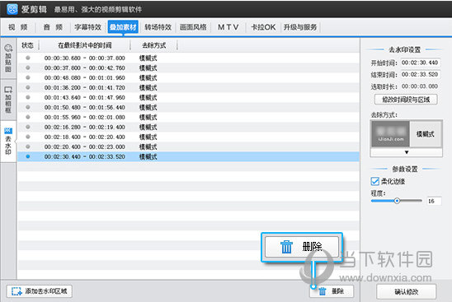Select row 00:01:55.960 - 00:02:01.080
The height and width of the screenshot is (302, 452).
[x=189, y=117]
